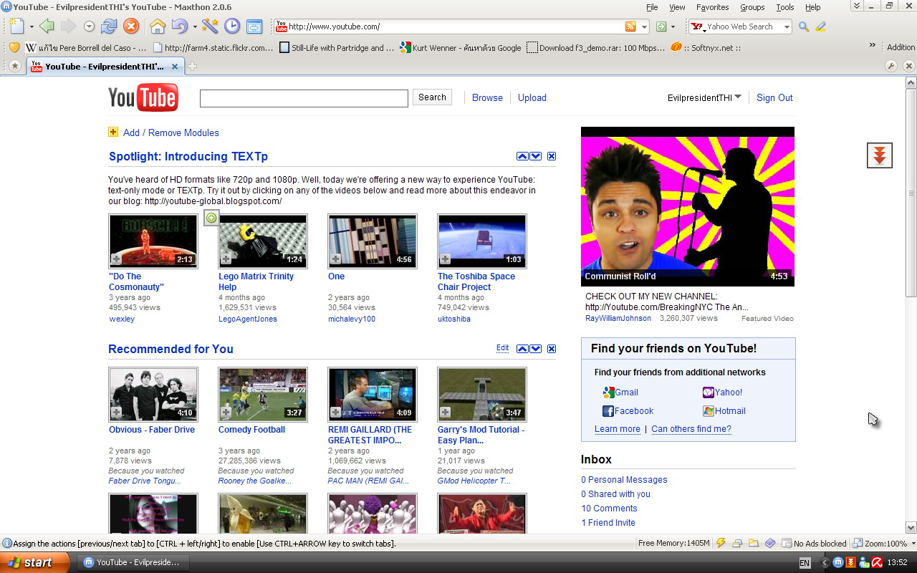Screen dimensions: 917x573
Task: Click the Browse link
Action: (487, 98)
